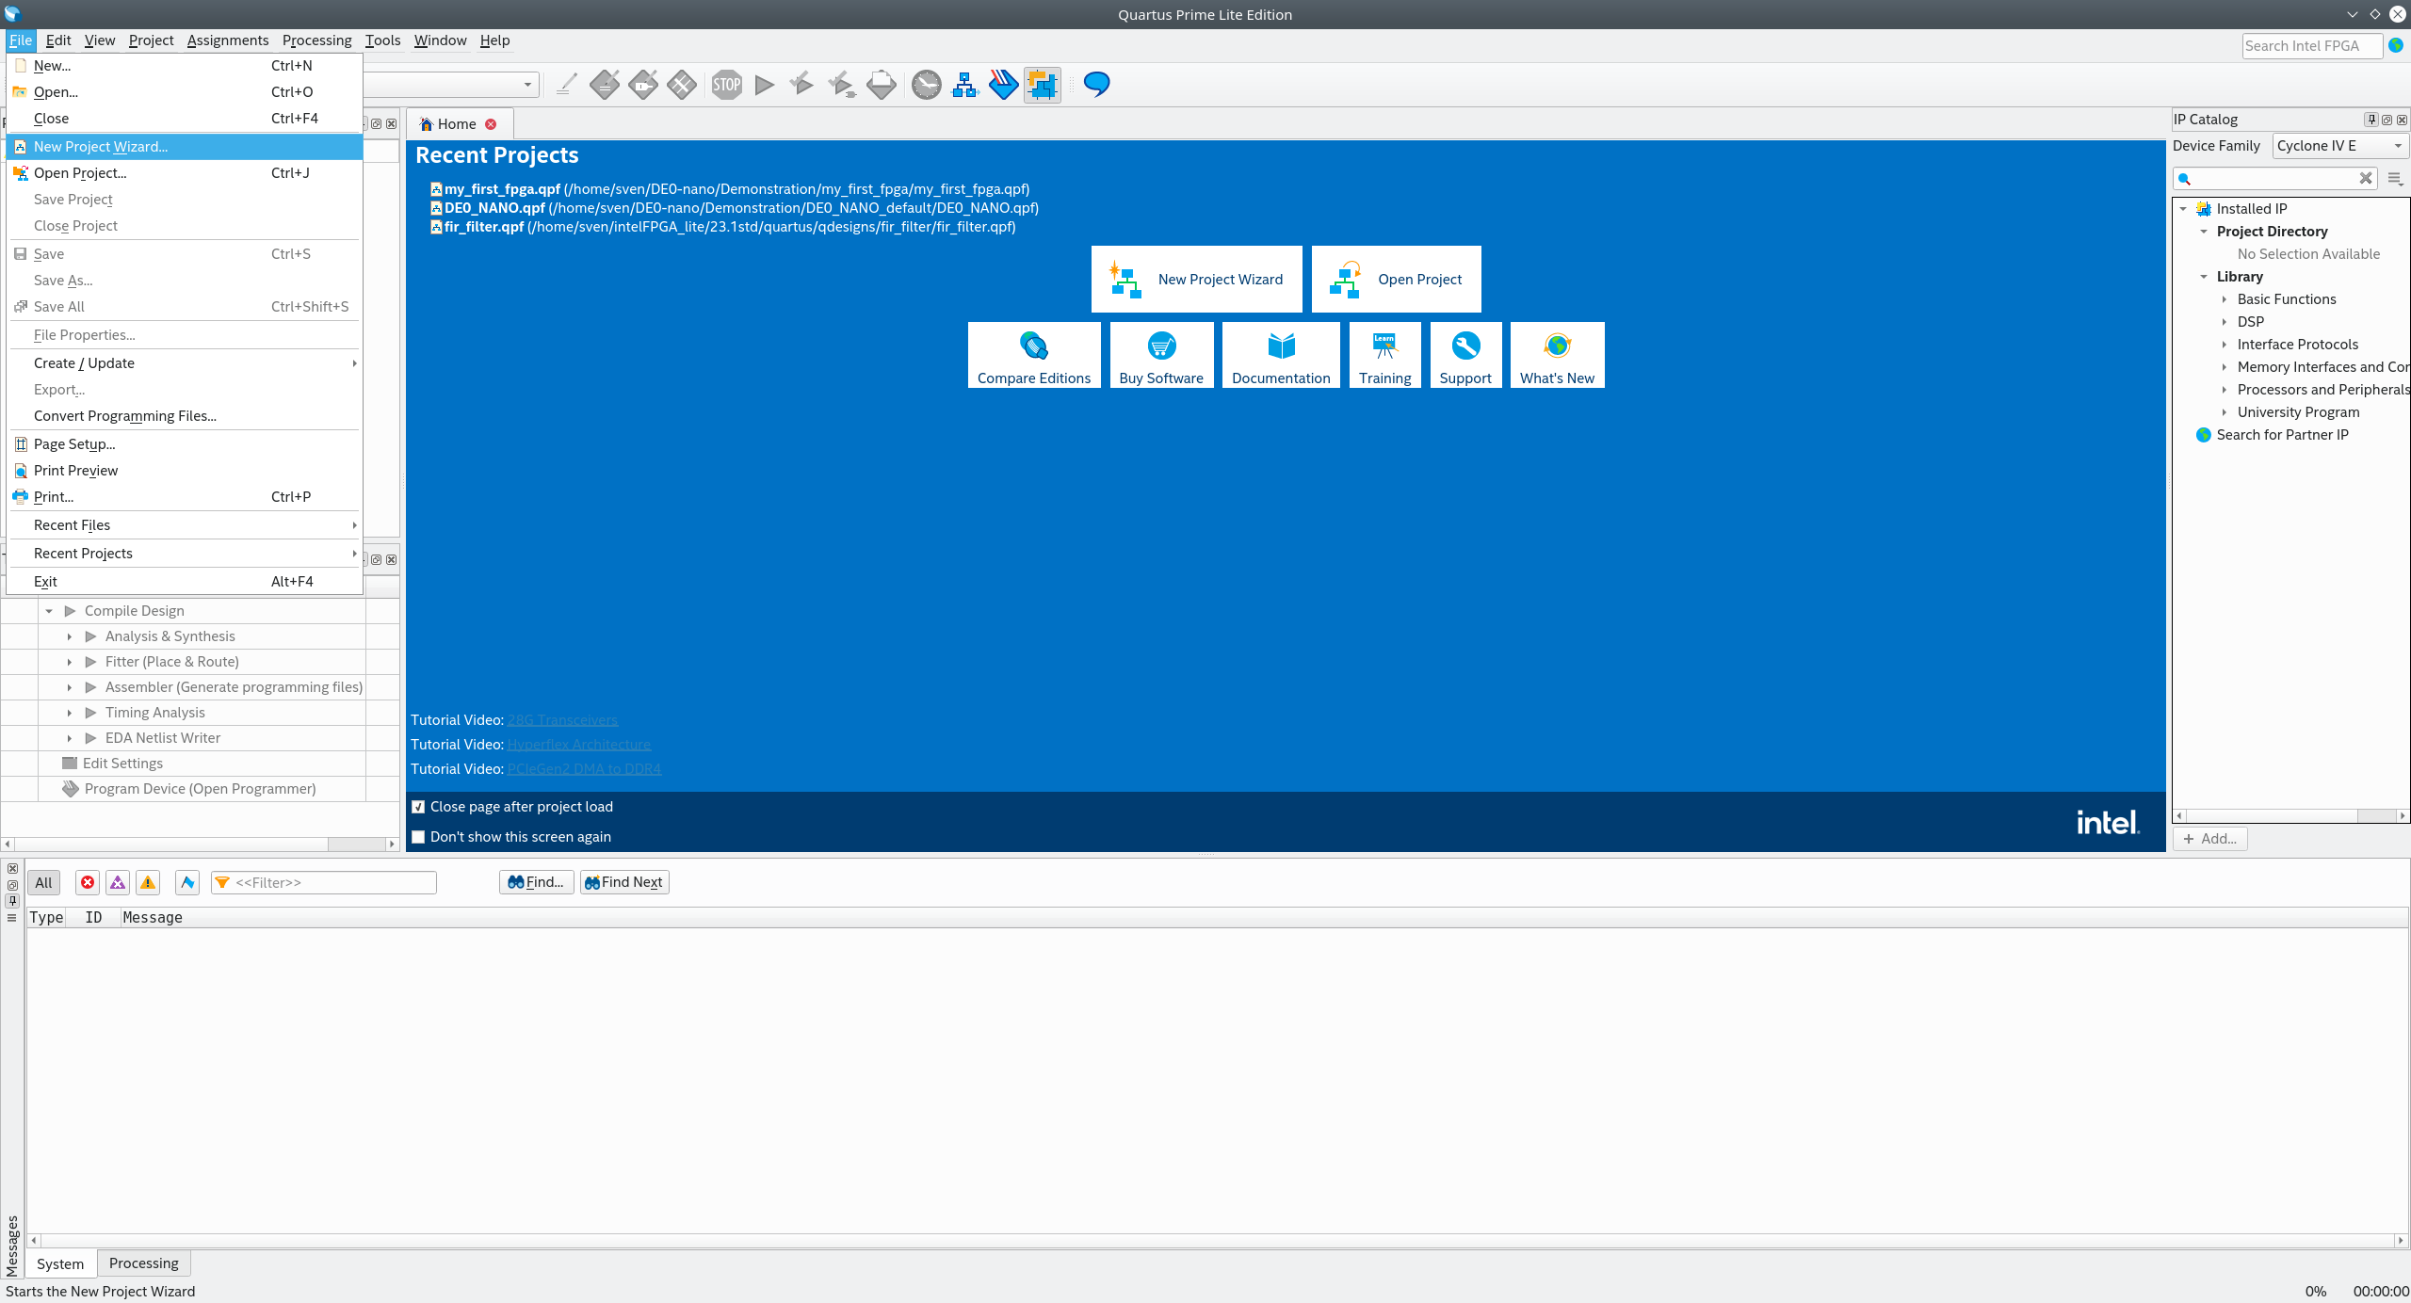Click the Buy Software cart tile

coord(1161,355)
